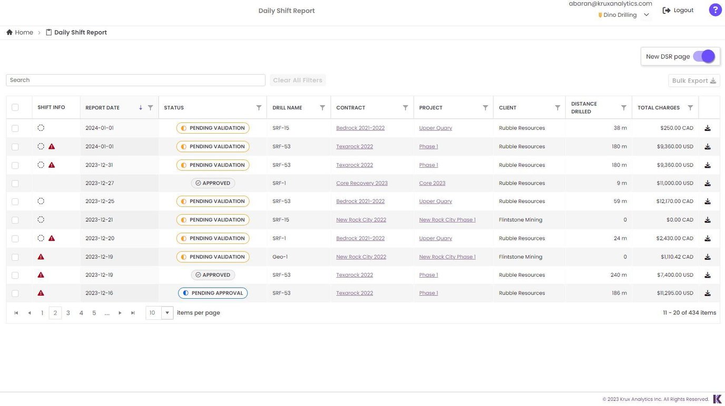The image size is (725, 406).
Task: Download the Geo-1 report row
Action: pos(708,257)
